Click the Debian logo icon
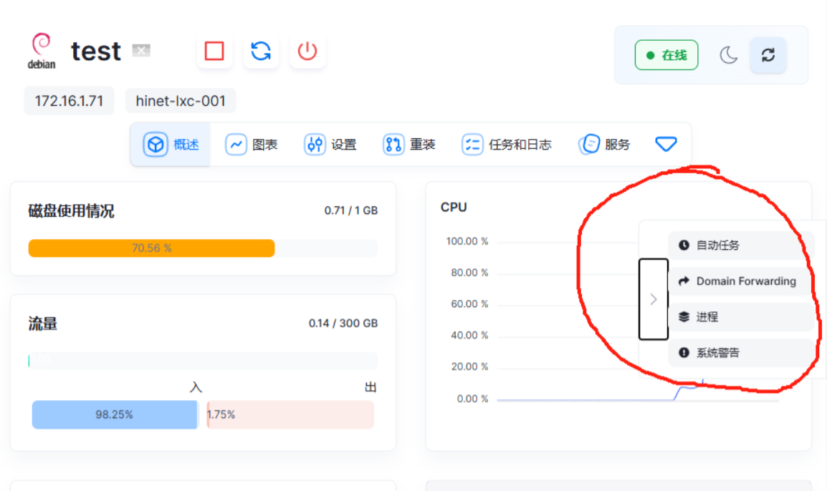Viewport: 827px width, 491px height. pos(42,52)
